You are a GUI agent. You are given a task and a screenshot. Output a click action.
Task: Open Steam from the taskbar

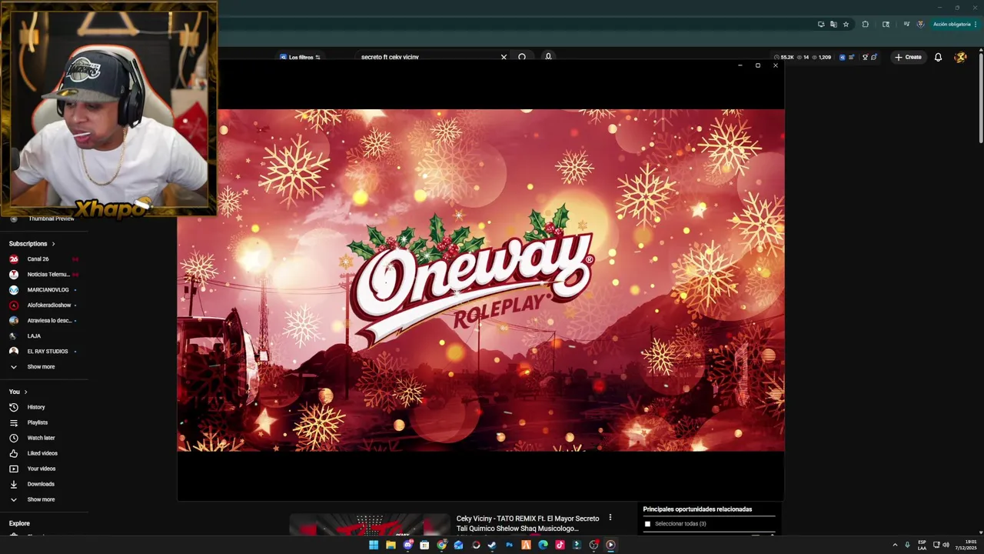[x=492, y=545]
